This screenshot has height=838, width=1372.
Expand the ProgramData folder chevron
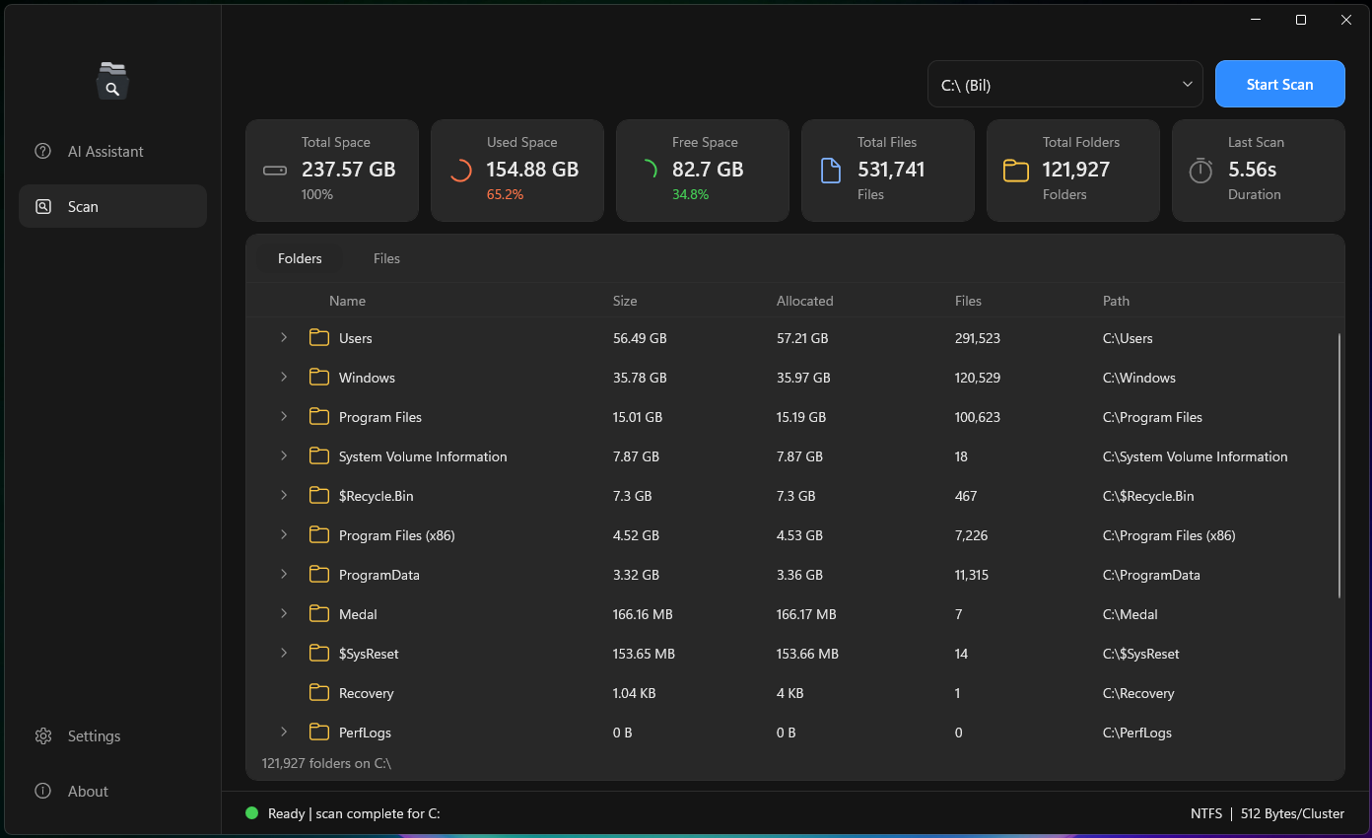tap(284, 574)
